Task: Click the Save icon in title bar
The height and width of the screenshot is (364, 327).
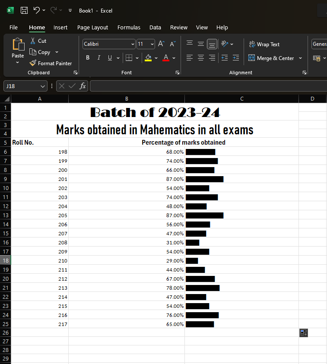Action: click(x=24, y=10)
